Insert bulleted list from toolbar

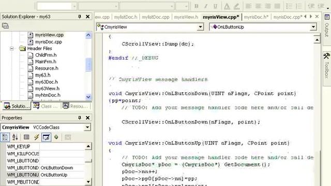pyautogui.click(x=289, y=6)
